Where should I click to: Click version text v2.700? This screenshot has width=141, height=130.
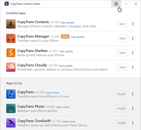tap(56, 121)
